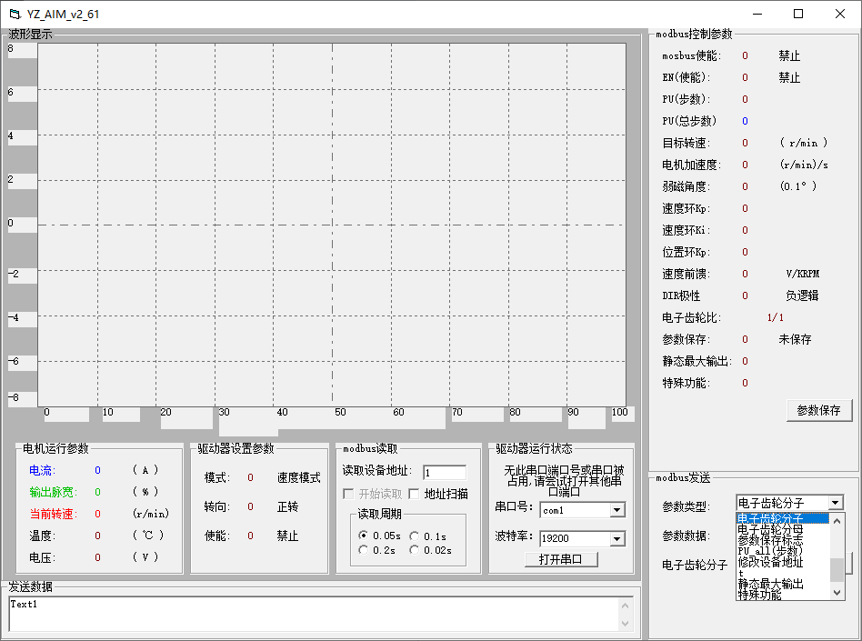Enable the 地址扫描 checkbox
862x641 pixels.
(414, 494)
